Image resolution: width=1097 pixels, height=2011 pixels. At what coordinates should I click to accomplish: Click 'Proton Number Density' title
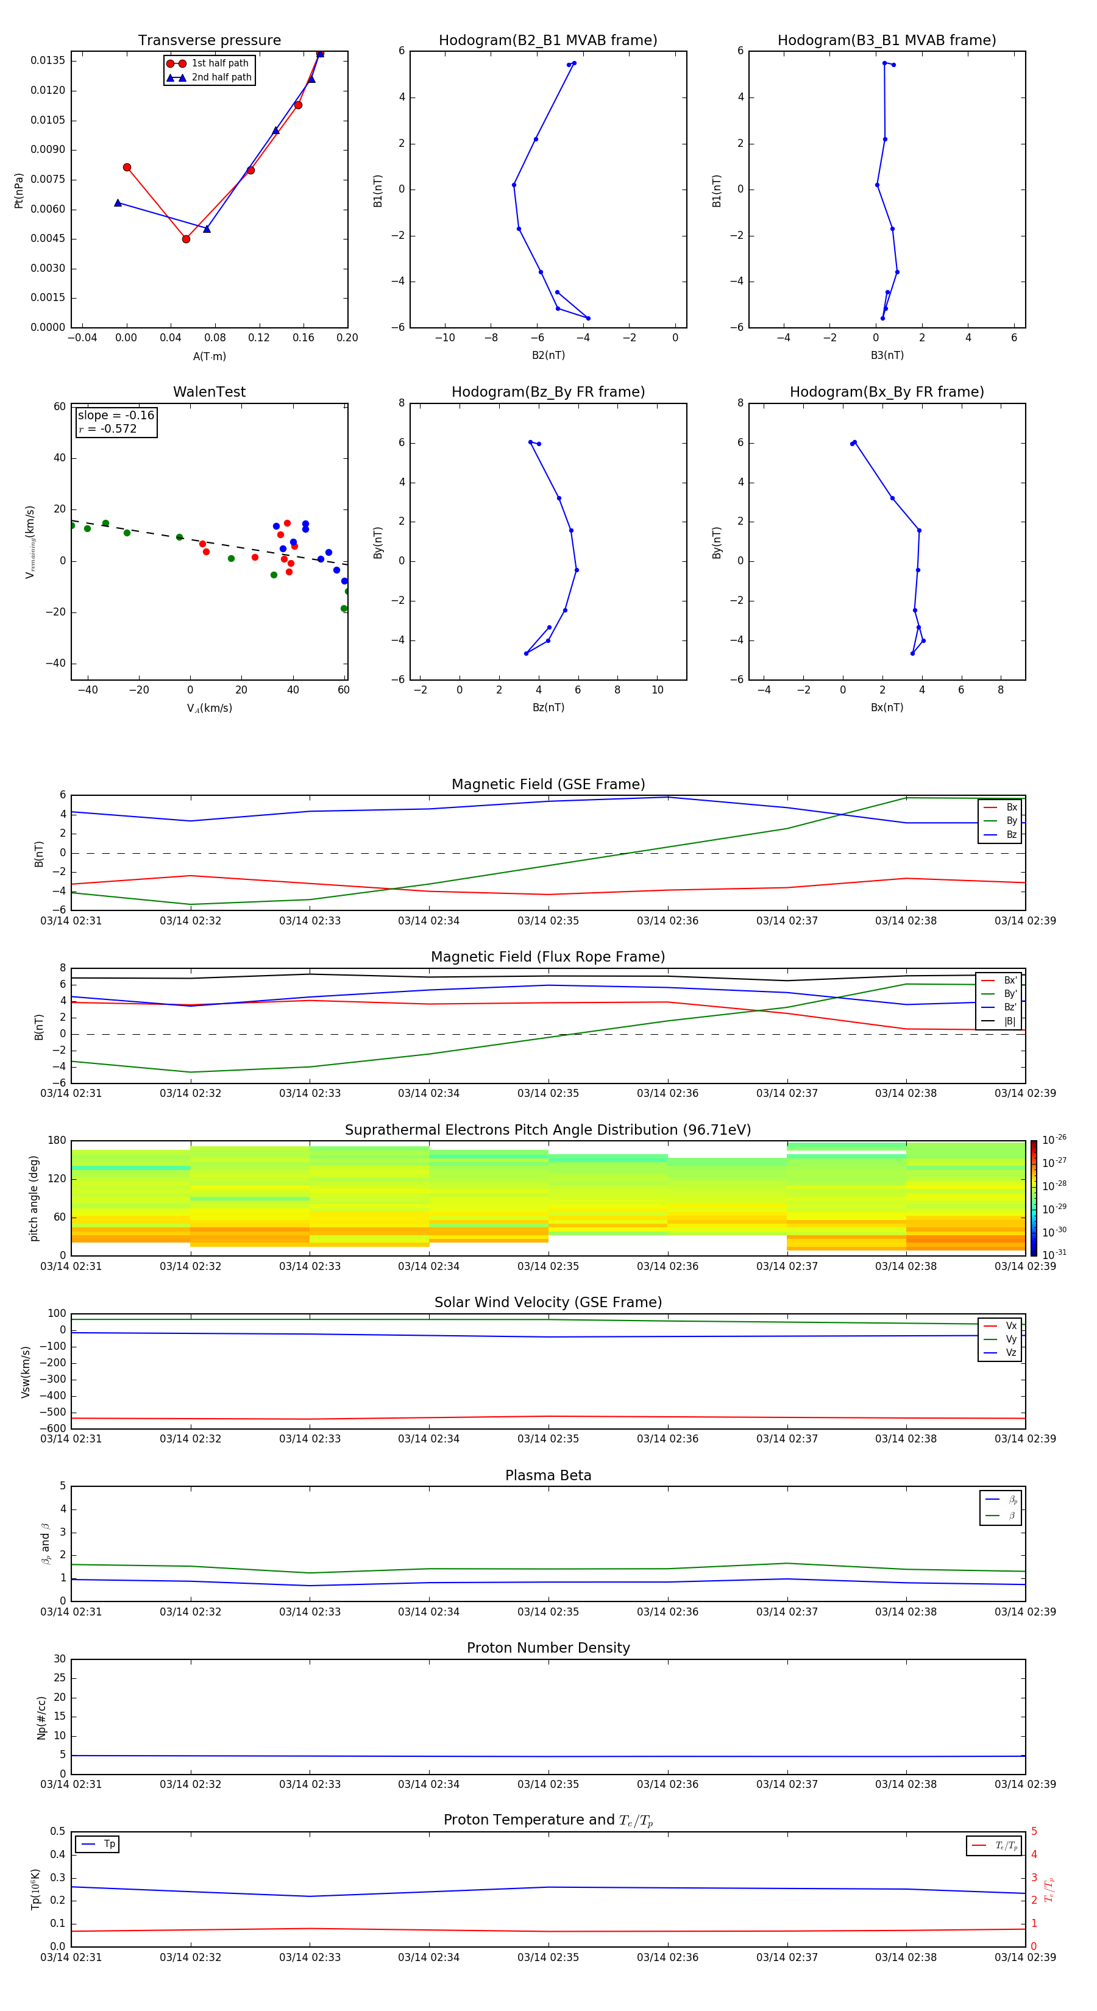[x=548, y=1648]
